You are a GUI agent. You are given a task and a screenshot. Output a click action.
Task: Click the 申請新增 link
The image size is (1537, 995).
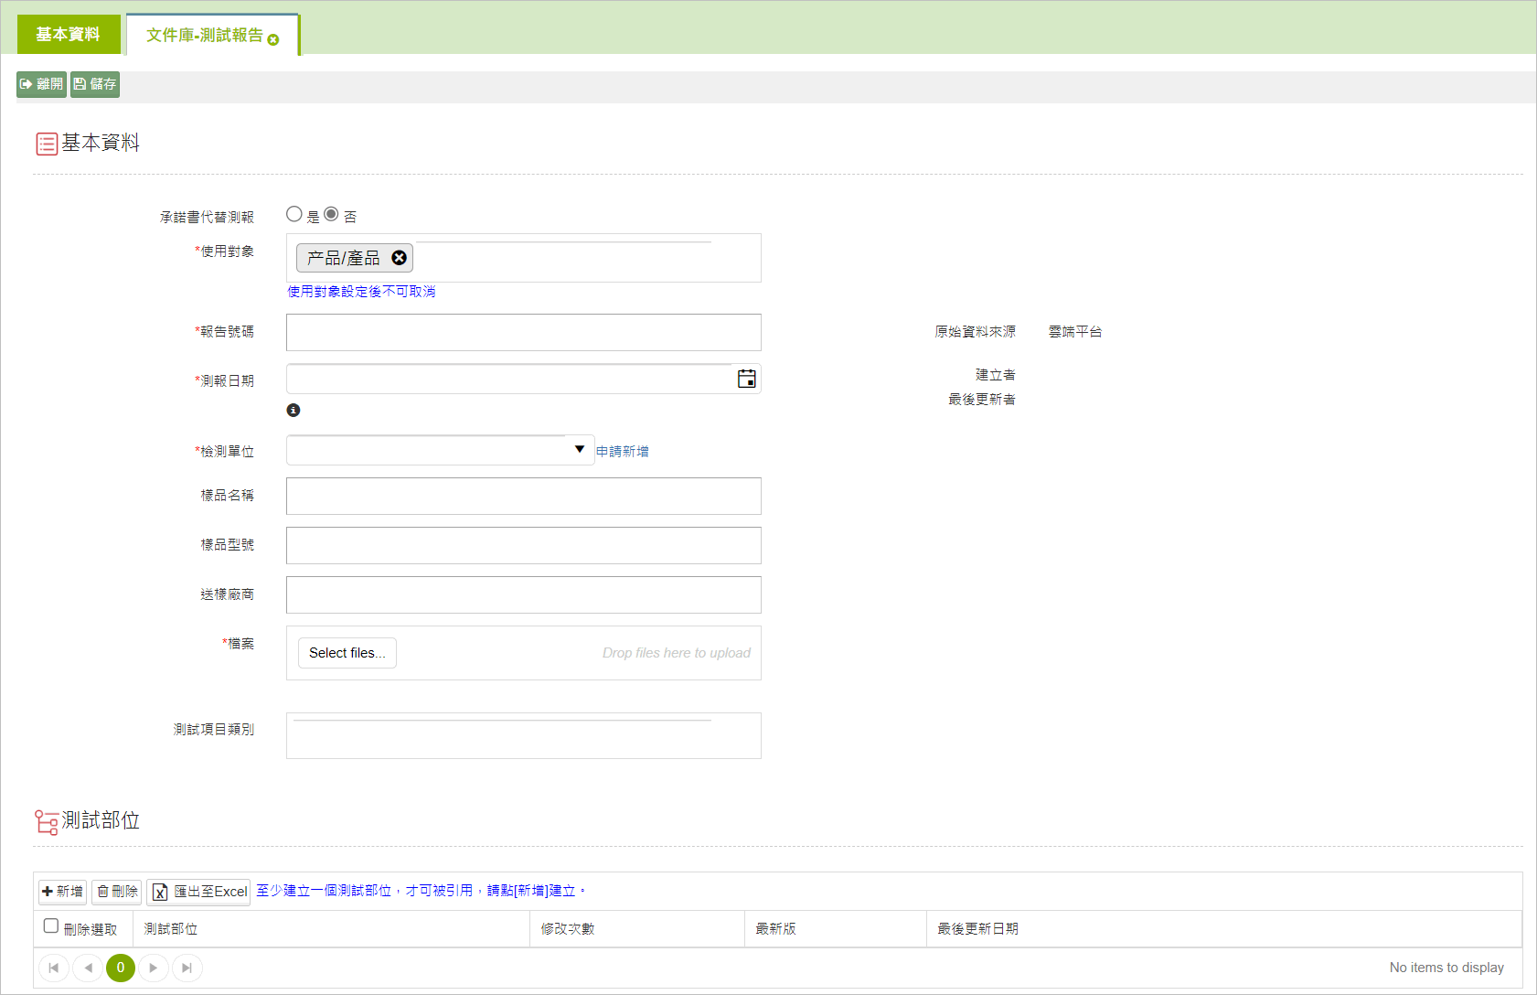623,451
